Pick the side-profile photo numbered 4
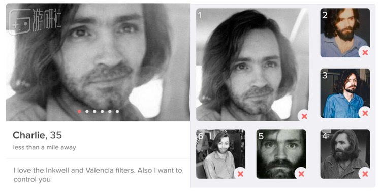 click(345, 154)
